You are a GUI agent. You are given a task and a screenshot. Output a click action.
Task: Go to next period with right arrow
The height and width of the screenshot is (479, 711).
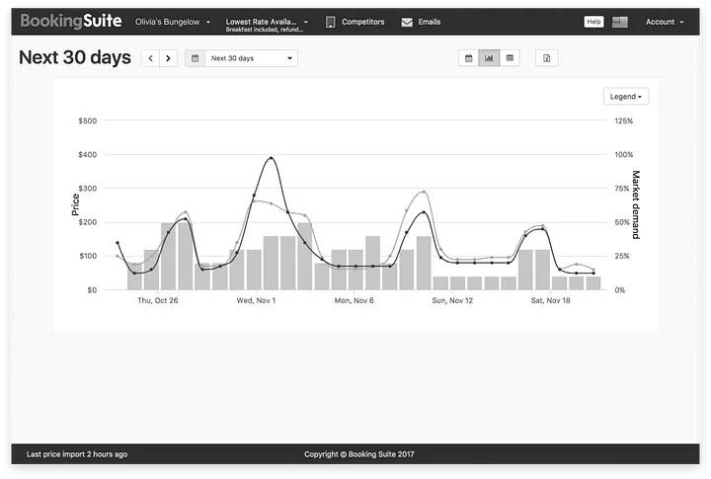[x=168, y=58]
